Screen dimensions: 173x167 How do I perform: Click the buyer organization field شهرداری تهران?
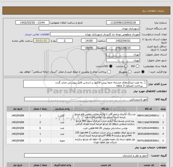[89, 28]
